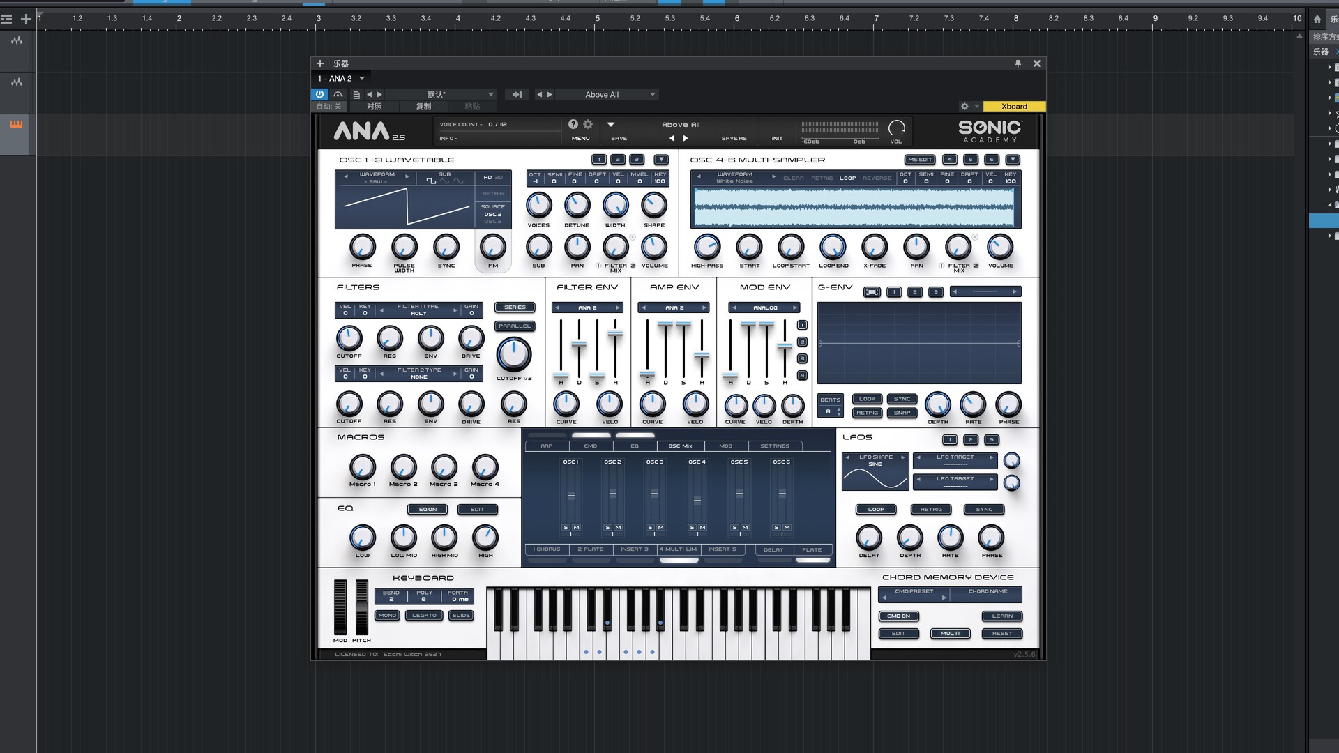Image resolution: width=1339 pixels, height=753 pixels.
Task: Toggle the LFO LOOP button
Action: [876, 510]
